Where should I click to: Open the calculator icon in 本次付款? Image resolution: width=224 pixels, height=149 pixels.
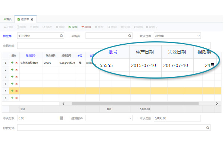click(61, 118)
